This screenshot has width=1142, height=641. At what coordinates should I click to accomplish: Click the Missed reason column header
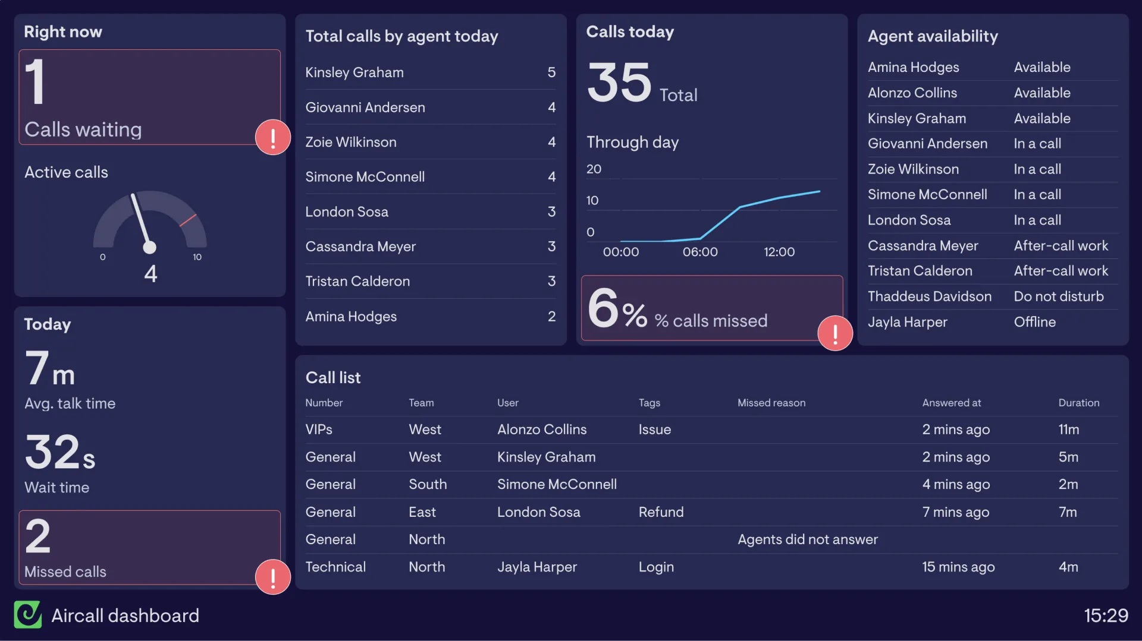pos(771,403)
